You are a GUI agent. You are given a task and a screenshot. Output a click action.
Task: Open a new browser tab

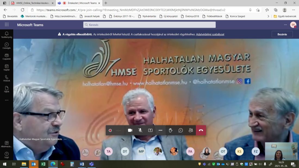pos(106,3)
